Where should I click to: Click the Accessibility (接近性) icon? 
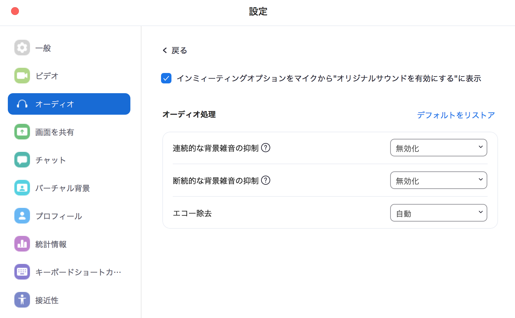[x=22, y=300]
